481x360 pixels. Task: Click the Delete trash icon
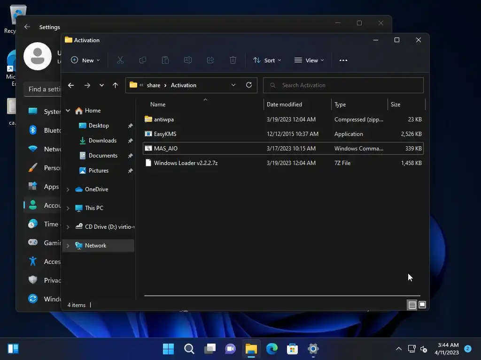click(x=233, y=60)
